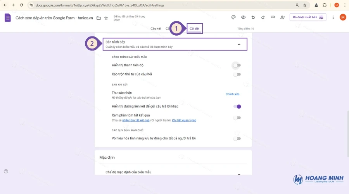Open the zoom magnifier icon in address bar
This screenshot has height=194, width=349.
point(297,5)
